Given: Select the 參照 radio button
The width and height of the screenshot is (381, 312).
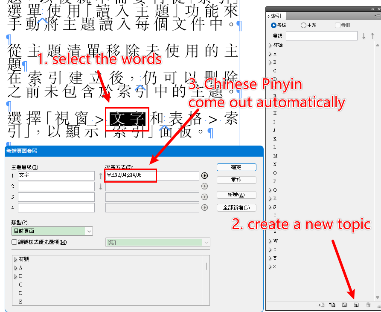Looking at the screenshot, I should point(273,25).
